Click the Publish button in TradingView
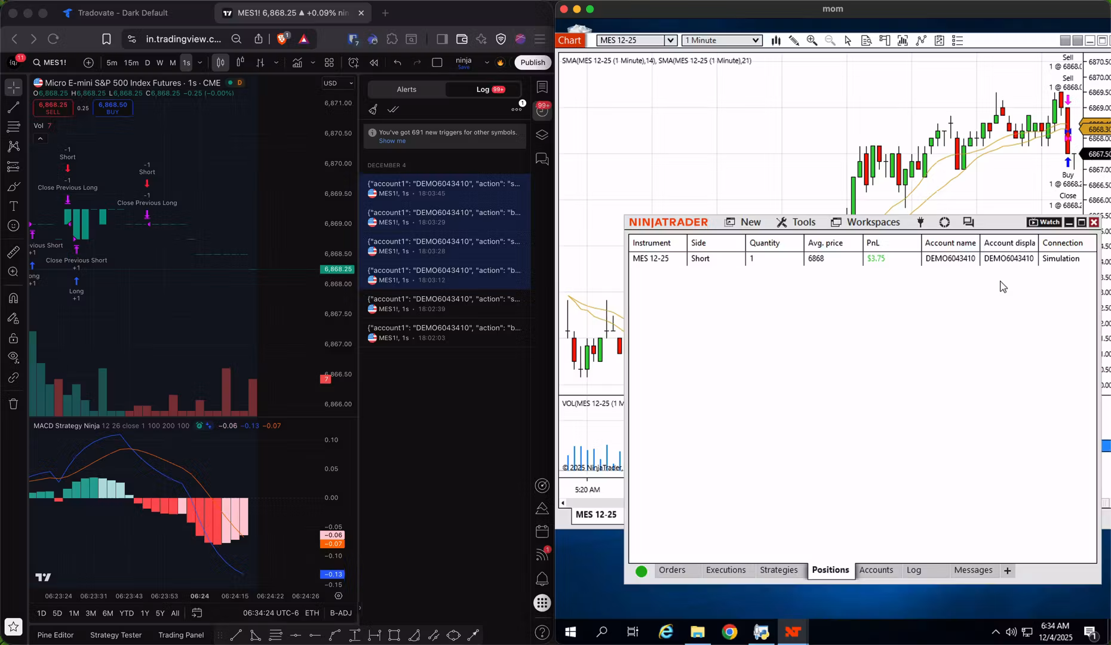Viewport: 1111px width, 645px height. (532, 62)
